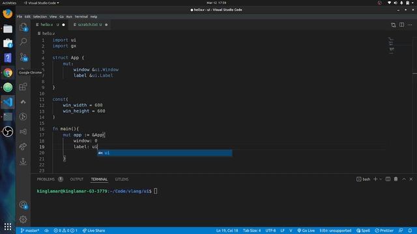Open the Accounts icon in the activity bar

coord(23,205)
